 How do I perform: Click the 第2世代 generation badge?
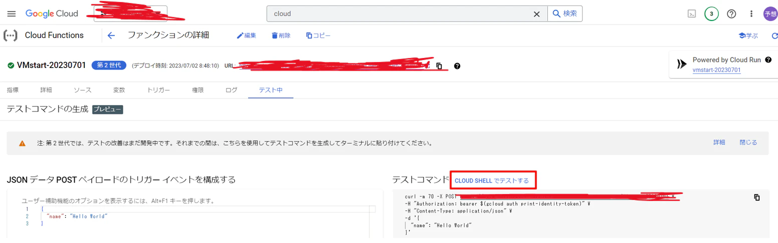coord(109,65)
